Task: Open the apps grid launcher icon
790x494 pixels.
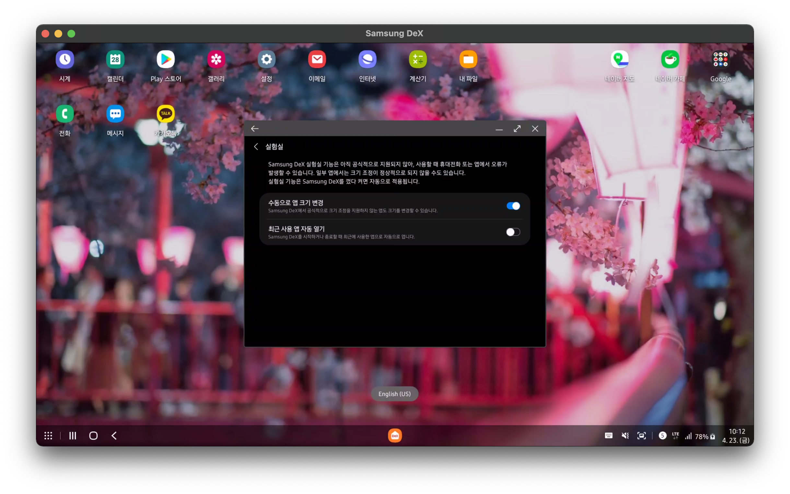Action: (x=48, y=435)
